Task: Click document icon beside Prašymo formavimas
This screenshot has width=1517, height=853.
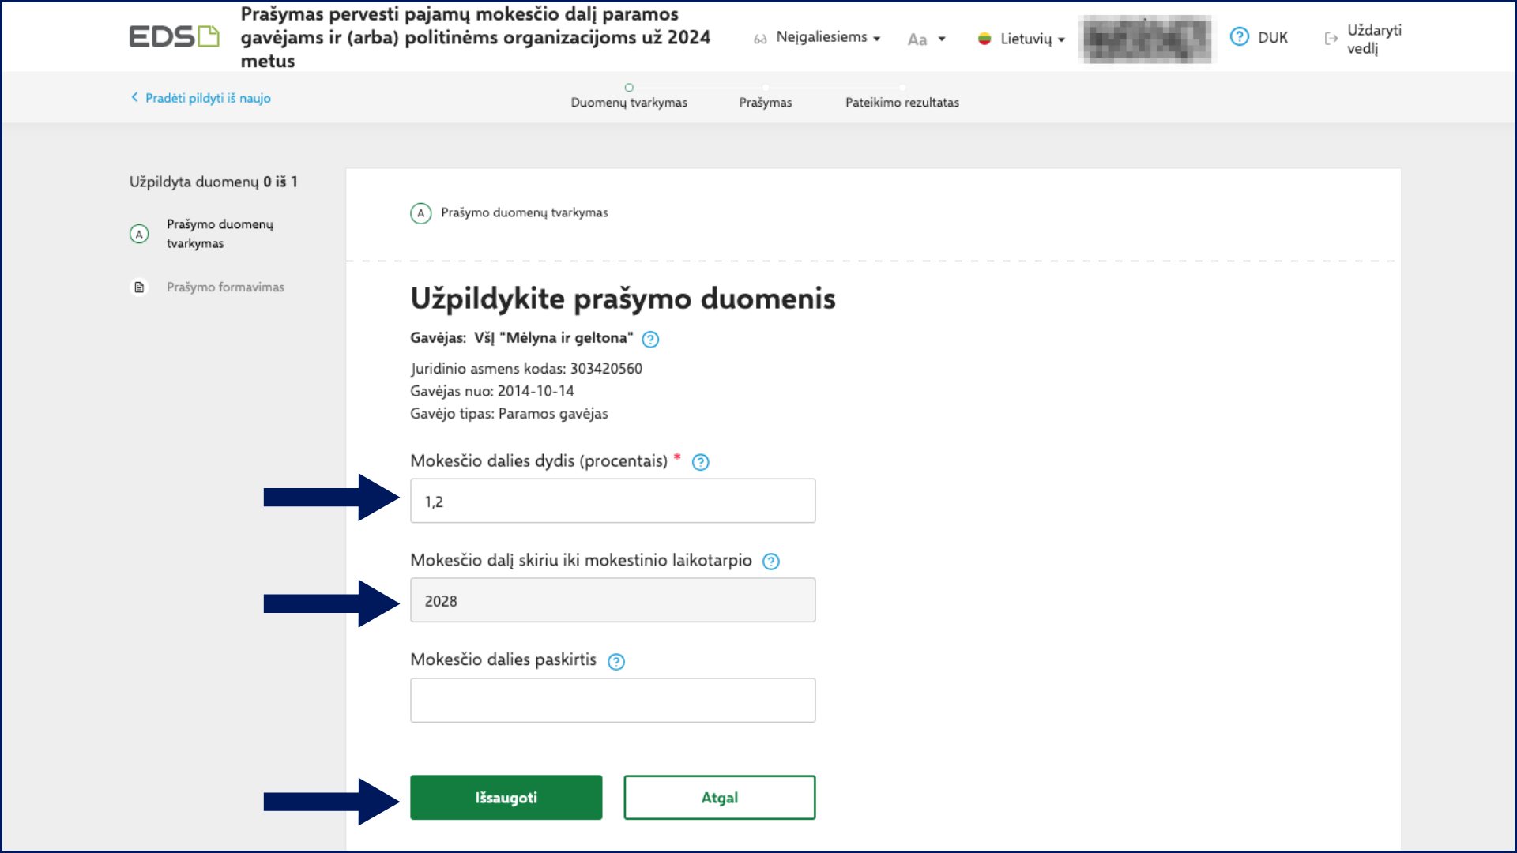Action: (x=139, y=287)
